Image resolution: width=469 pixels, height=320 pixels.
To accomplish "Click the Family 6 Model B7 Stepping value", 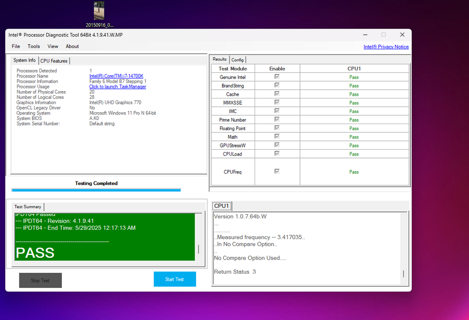I will pyautogui.click(x=118, y=81).
